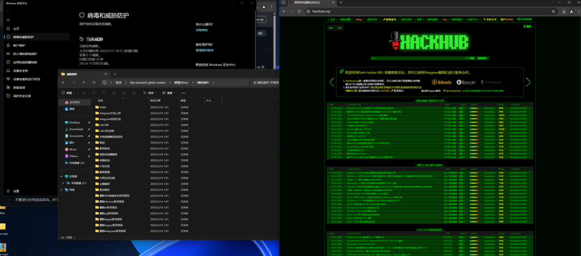Expand 本地磁盘 (C:) under 此电脑
Image resolution: width=581 pixels, height=256 pixels.
[x=63, y=184]
